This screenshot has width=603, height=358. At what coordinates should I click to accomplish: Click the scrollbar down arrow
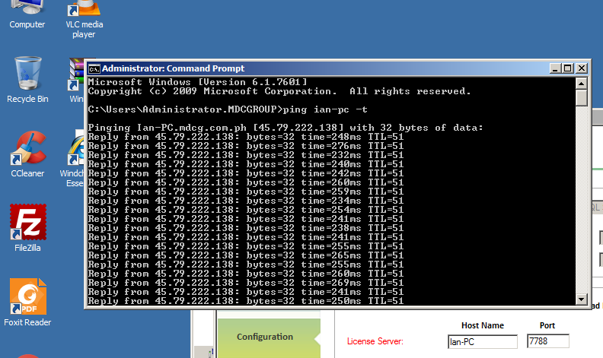click(x=581, y=299)
